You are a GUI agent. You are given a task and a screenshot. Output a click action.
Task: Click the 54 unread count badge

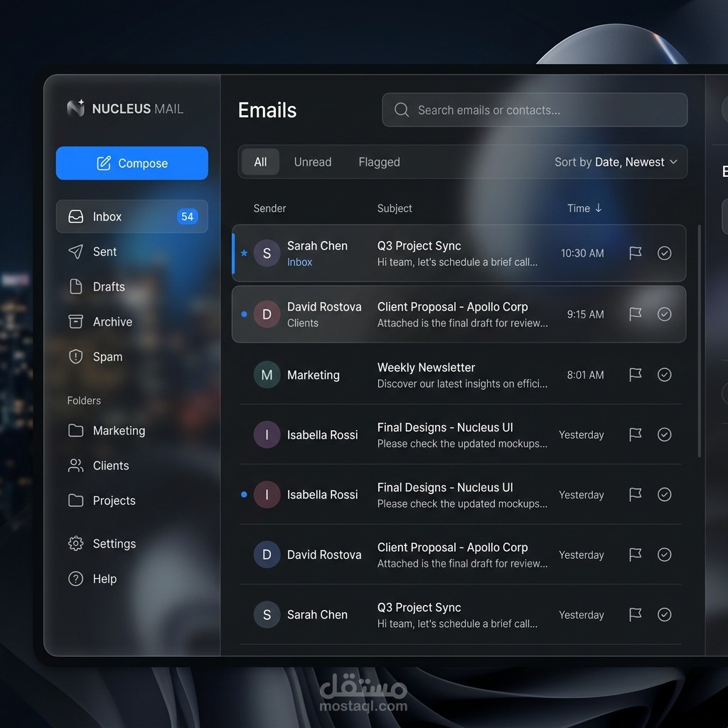tap(187, 216)
